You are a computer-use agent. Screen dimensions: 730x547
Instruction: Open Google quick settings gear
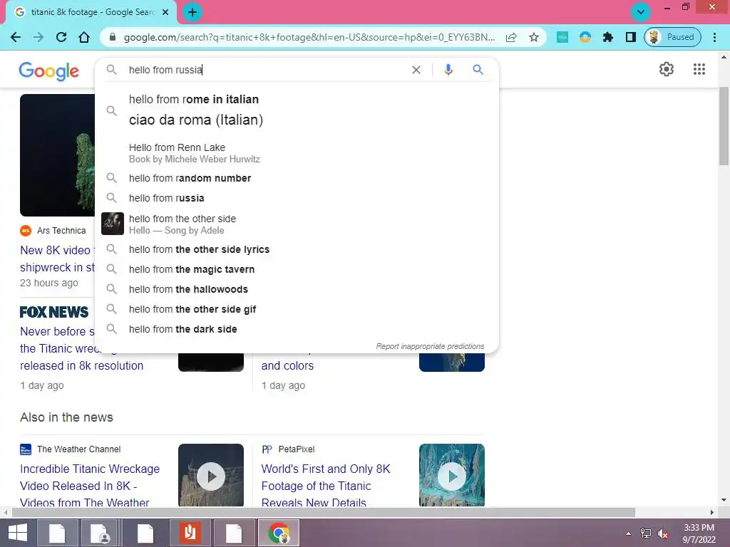click(x=667, y=69)
